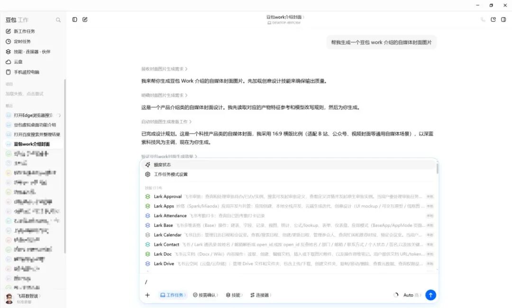This screenshot has width=512, height=308.
Task: Open the 按需确认 confirmation dropdown
Action: [206, 295]
